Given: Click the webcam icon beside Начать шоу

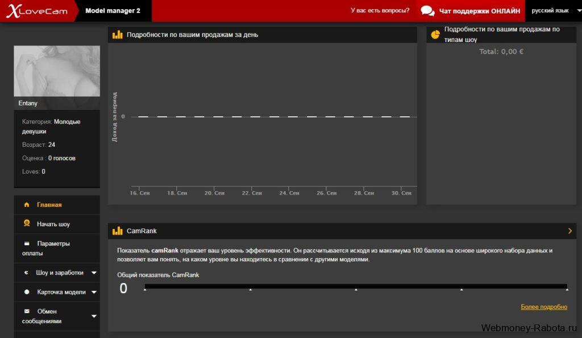Looking at the screenshot, I should click(x=27, y=223).
